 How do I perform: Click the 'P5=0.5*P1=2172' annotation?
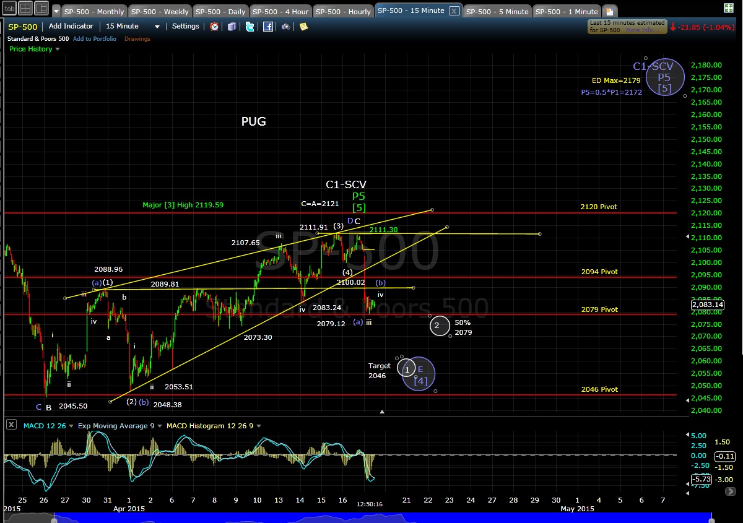tap(611, 92)
